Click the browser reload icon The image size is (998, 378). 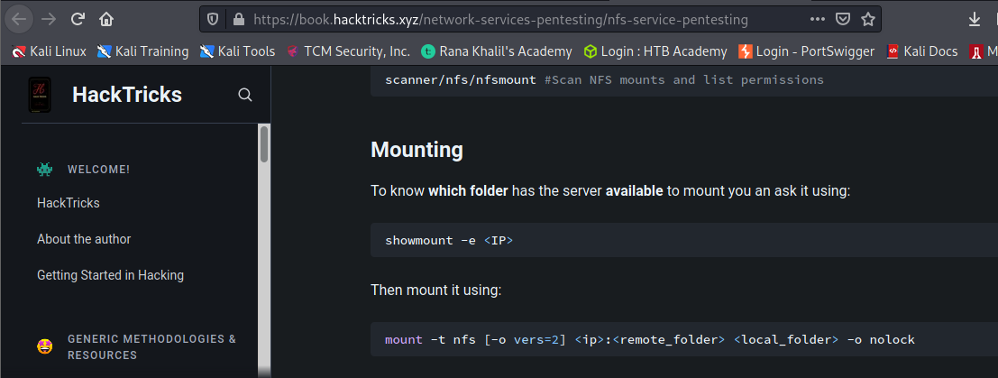(78, 19)
